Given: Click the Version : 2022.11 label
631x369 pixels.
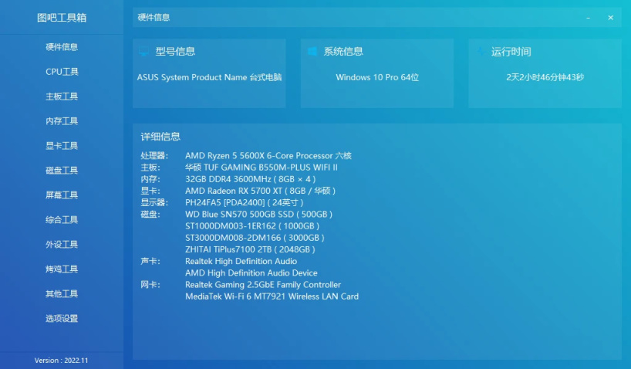Looking at the screenshot, I should (x=61, y=361).
